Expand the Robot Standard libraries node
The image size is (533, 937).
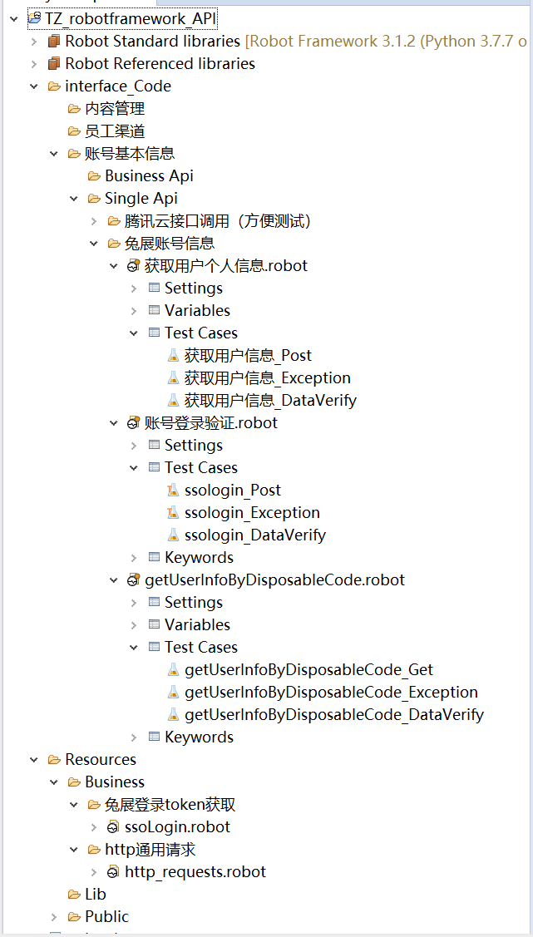point(34,42)
